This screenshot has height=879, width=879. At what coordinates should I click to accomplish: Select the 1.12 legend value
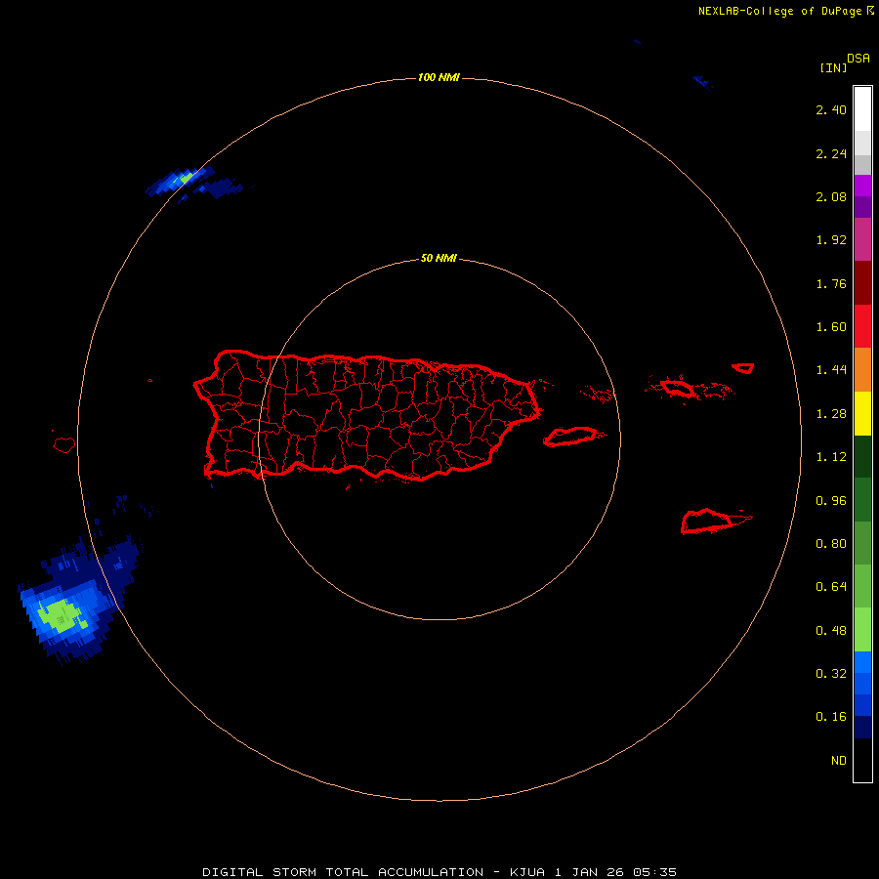[x=831, y=457]
